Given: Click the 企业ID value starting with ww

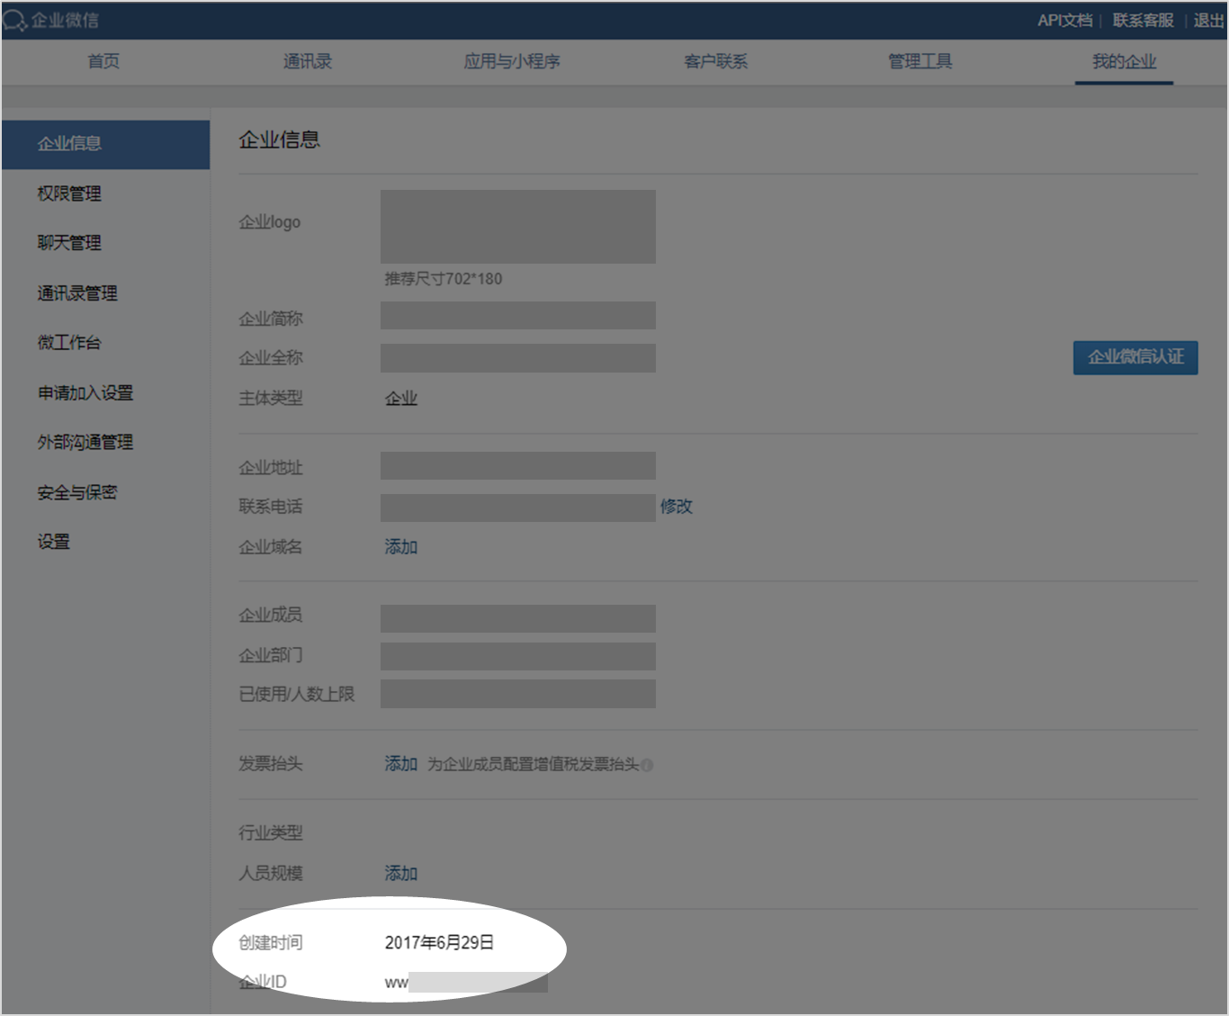Looking at the screenshot, I should click(466, 982).
